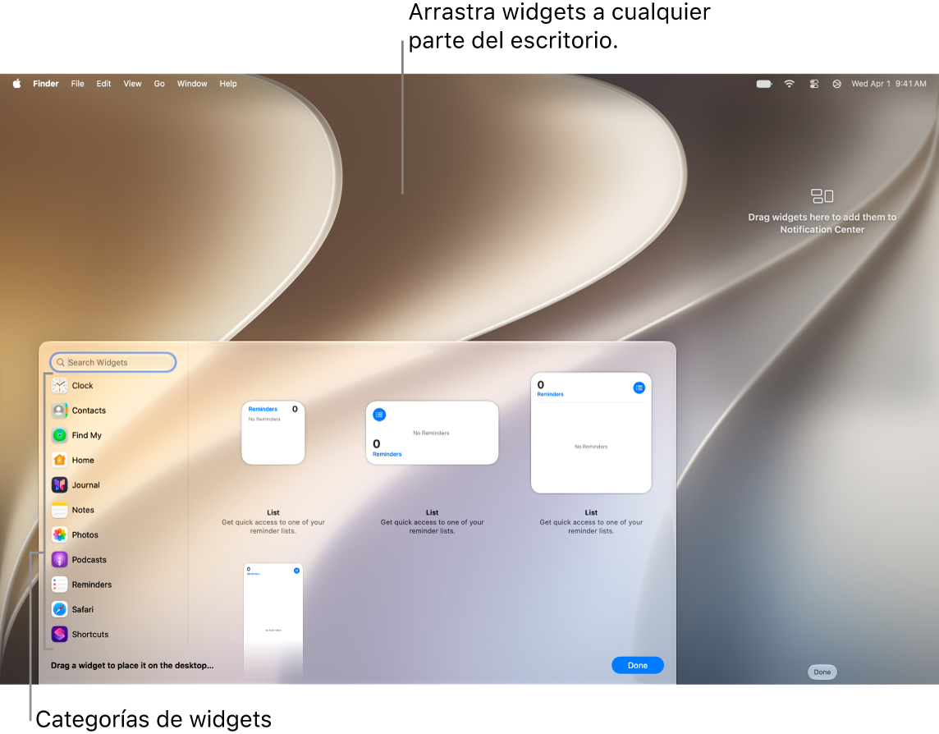
Task: Select the Find My icon in the categories
Action: coord(59,436)
